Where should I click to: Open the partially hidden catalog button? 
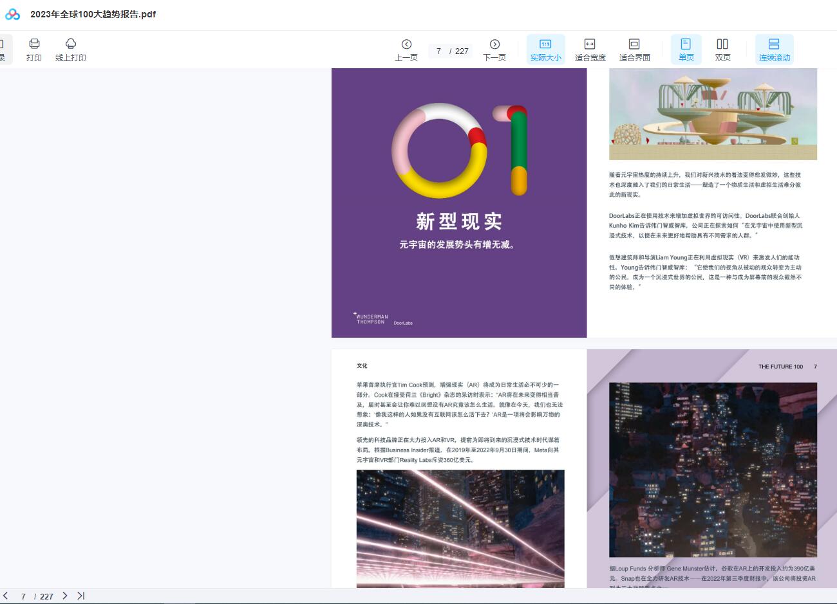coord(3,50)
